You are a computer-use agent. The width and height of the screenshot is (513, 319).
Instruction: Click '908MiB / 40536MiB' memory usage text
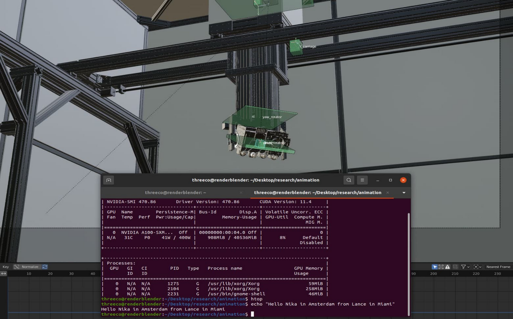coord(232,238)
